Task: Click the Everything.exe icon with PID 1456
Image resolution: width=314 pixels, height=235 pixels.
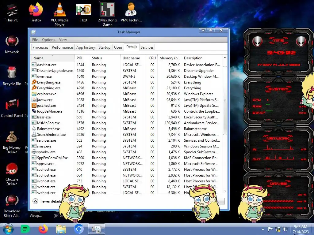Action: pos(34,82)
